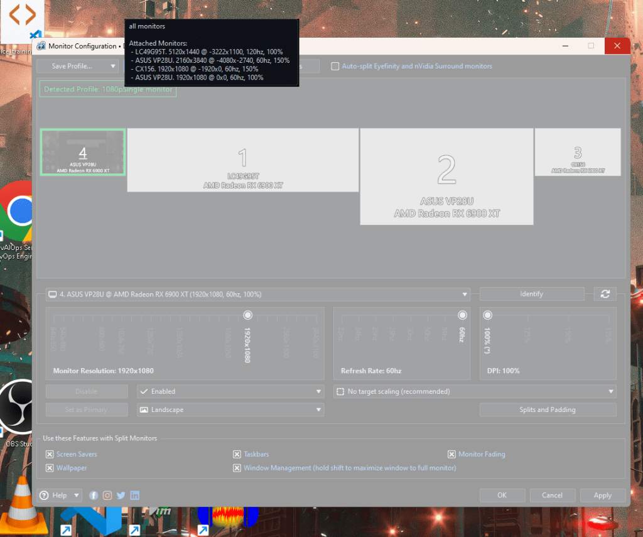Viewport: 643px width, 537px height.
Task: Click the Apply button
Action: point(602,495)
